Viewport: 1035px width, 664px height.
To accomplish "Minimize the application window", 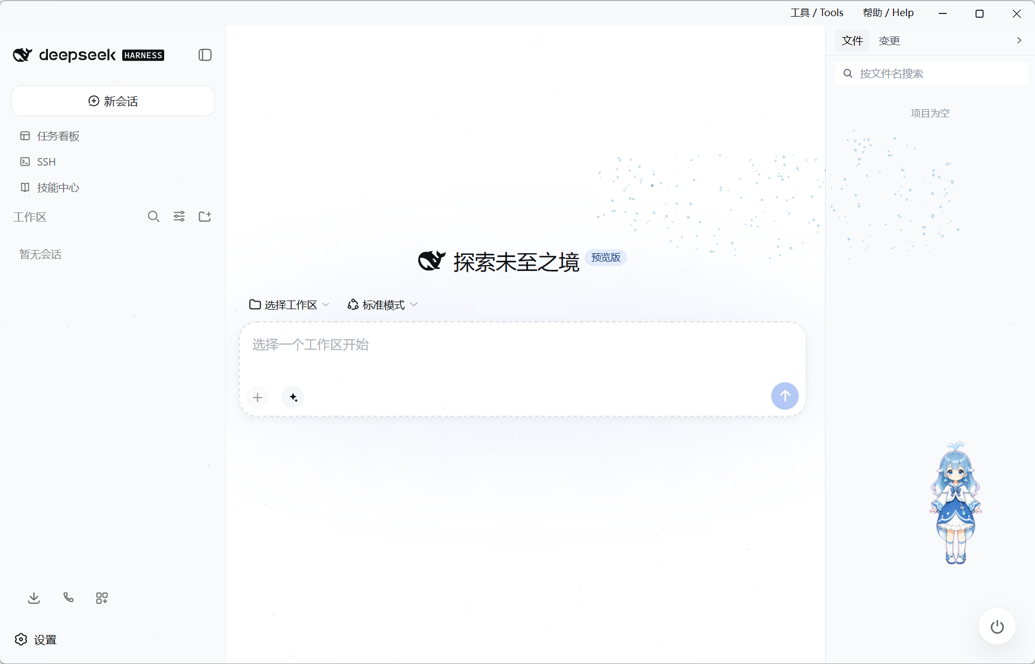I will 943,13.
